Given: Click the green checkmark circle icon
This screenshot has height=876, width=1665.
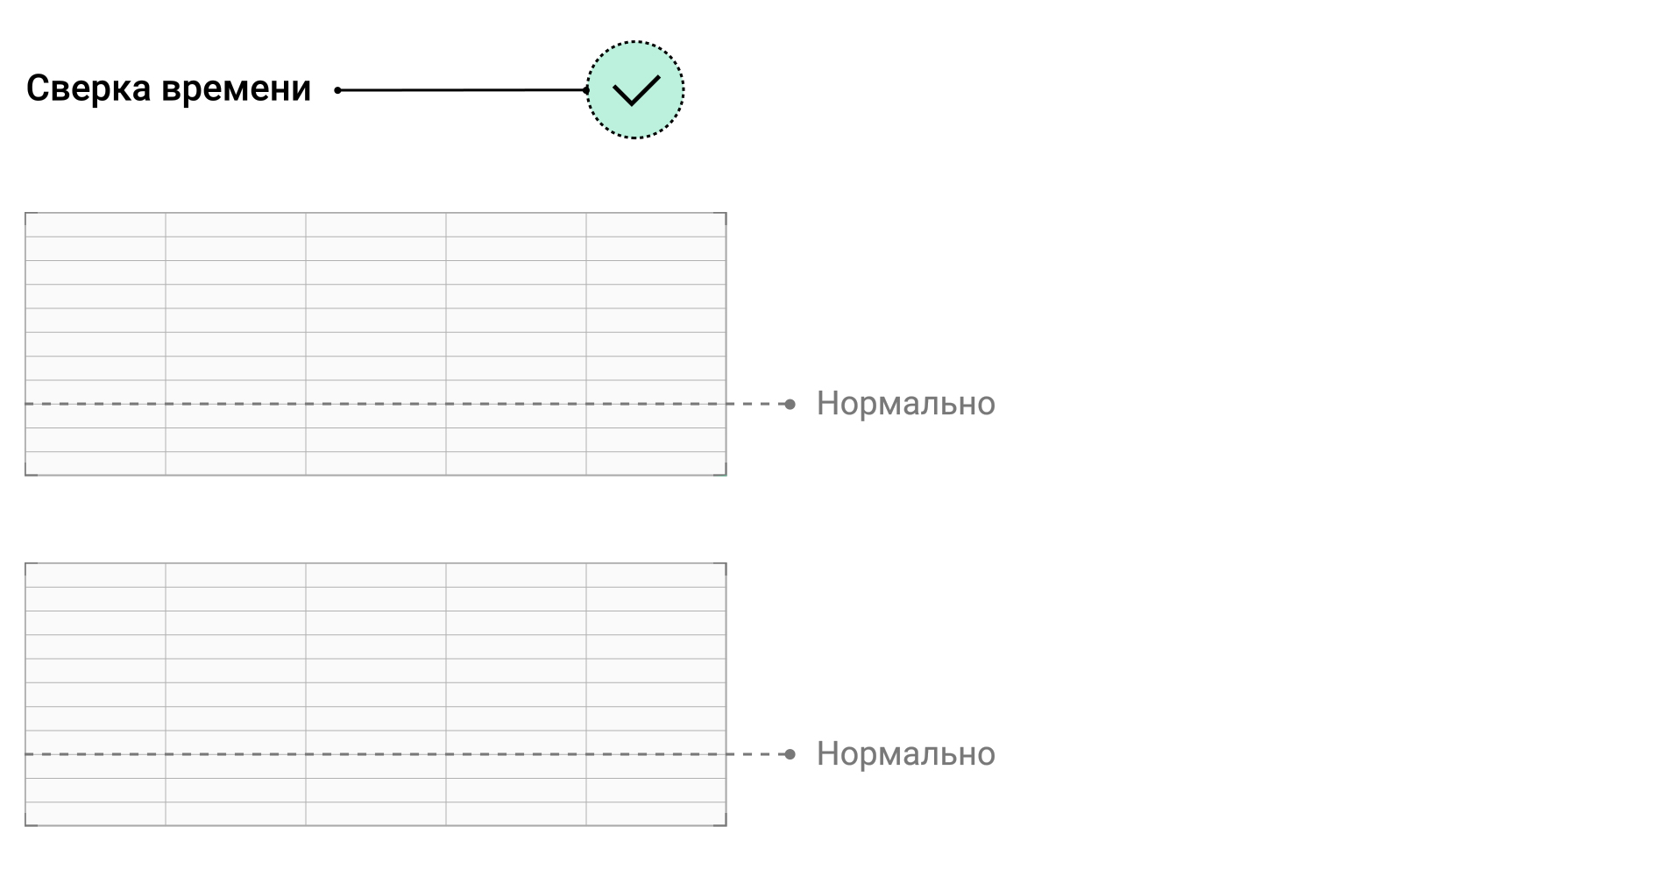Looking at the screenshot, I should coord(634,89).
